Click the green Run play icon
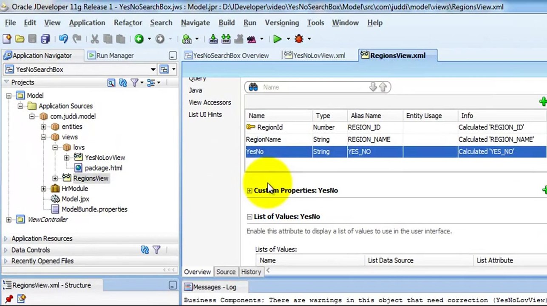547x306 pixels. pyautogui.click(x=277, y=39)
